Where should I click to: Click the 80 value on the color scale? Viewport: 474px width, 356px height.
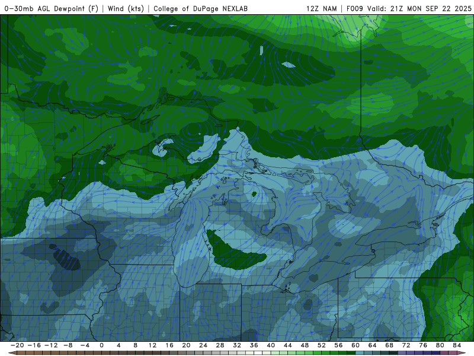click(x=440, y=345)
